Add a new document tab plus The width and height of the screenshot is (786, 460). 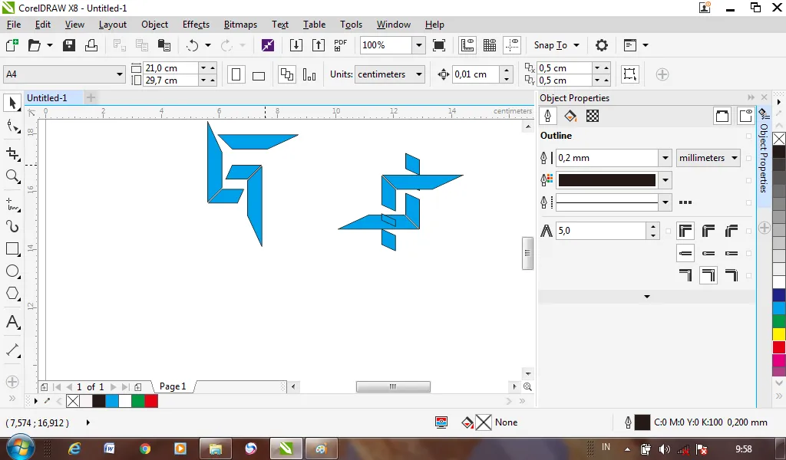pyautogui.click(x=91, y=97)
